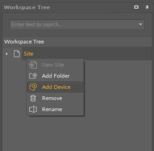
Task: Select Rename in the context menu
Action: tap(55, 109)
